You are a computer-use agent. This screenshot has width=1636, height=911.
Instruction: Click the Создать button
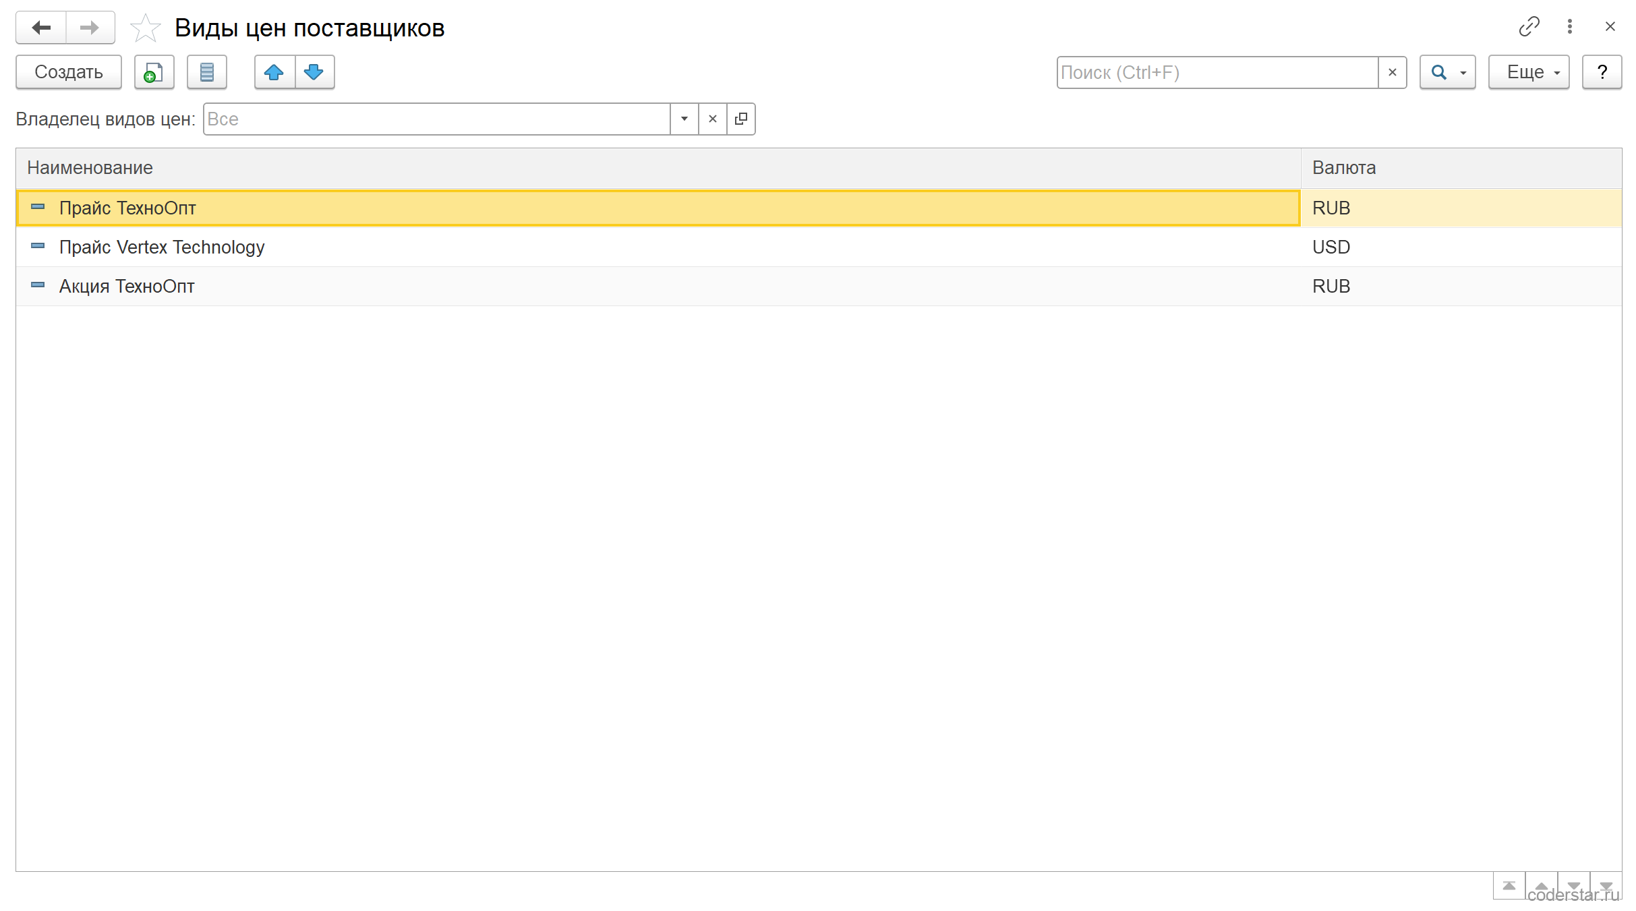(x=69, y=72)
